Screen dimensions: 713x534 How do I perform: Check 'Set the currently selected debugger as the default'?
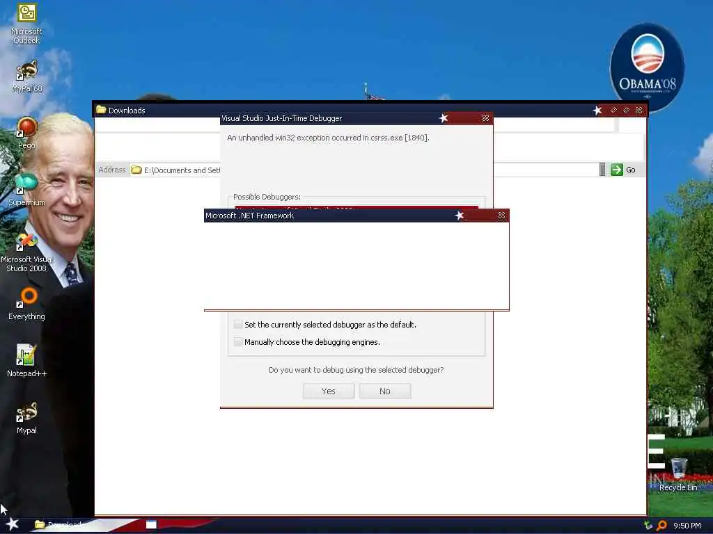(x=238, y=324)
